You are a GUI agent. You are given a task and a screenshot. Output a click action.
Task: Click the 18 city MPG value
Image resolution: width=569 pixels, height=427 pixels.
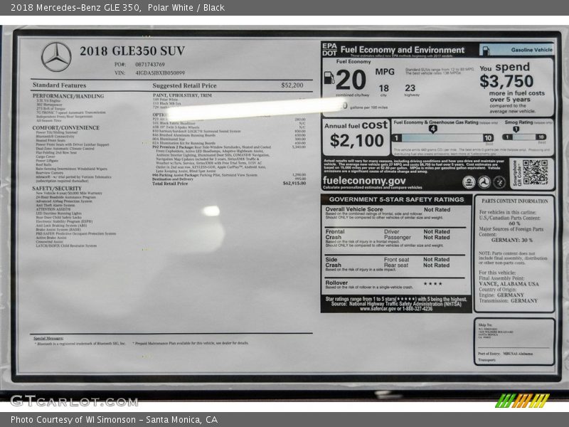tap(383, 88)
